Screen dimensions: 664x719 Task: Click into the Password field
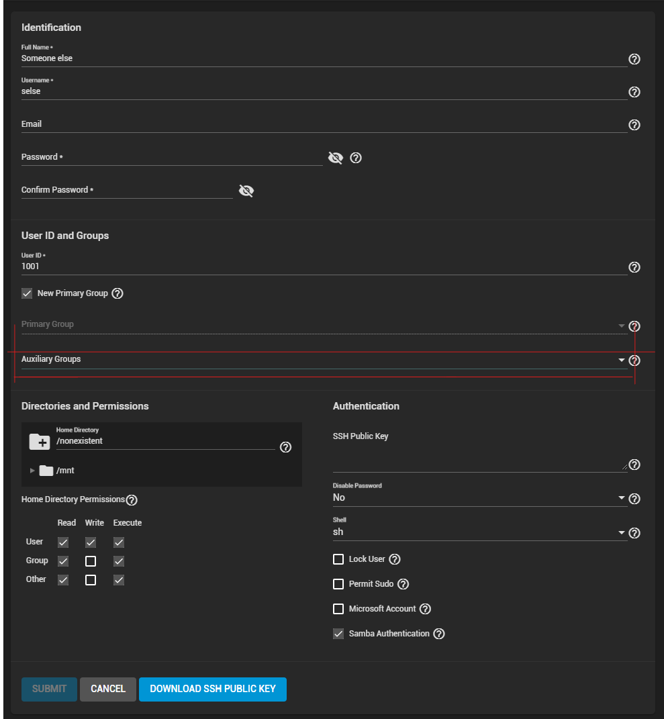(x=172, y=157)
